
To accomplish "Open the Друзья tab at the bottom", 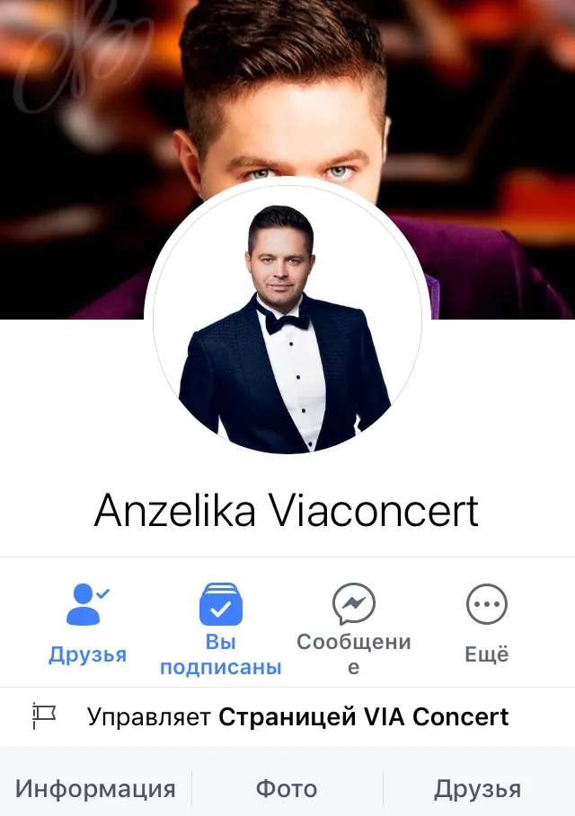I will pos(478,789).
